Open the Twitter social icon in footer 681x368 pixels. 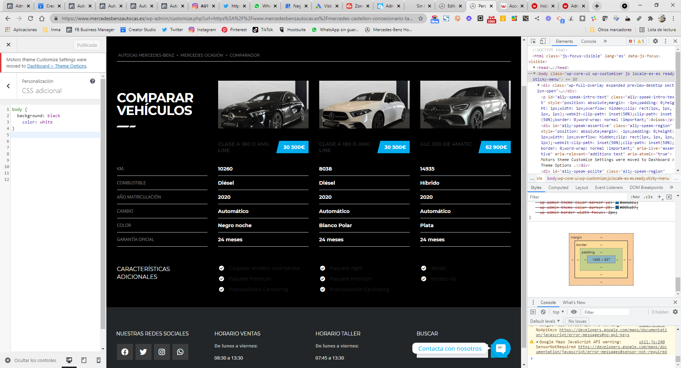pos(143,352)
